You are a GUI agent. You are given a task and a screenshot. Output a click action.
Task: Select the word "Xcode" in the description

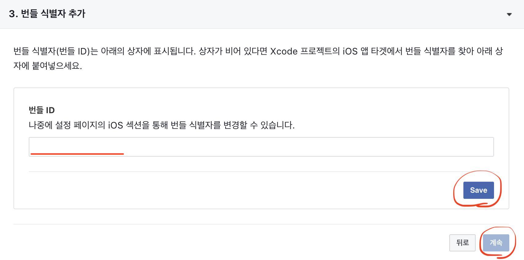pyautogui.click(x=284, y=51)
